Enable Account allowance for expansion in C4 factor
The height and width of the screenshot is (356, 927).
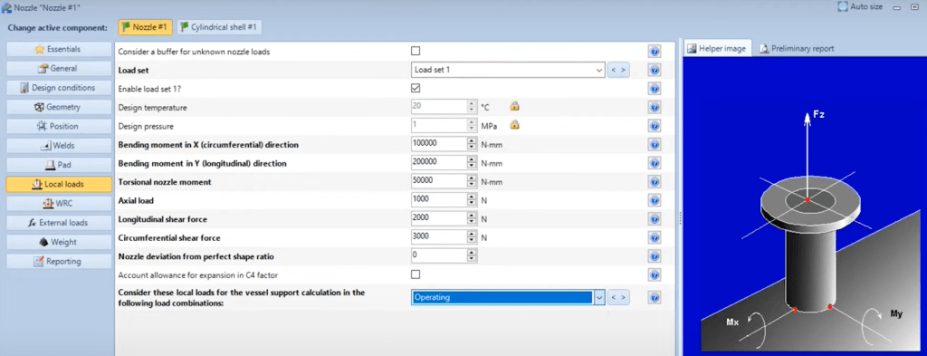click(x=416, y=274)
